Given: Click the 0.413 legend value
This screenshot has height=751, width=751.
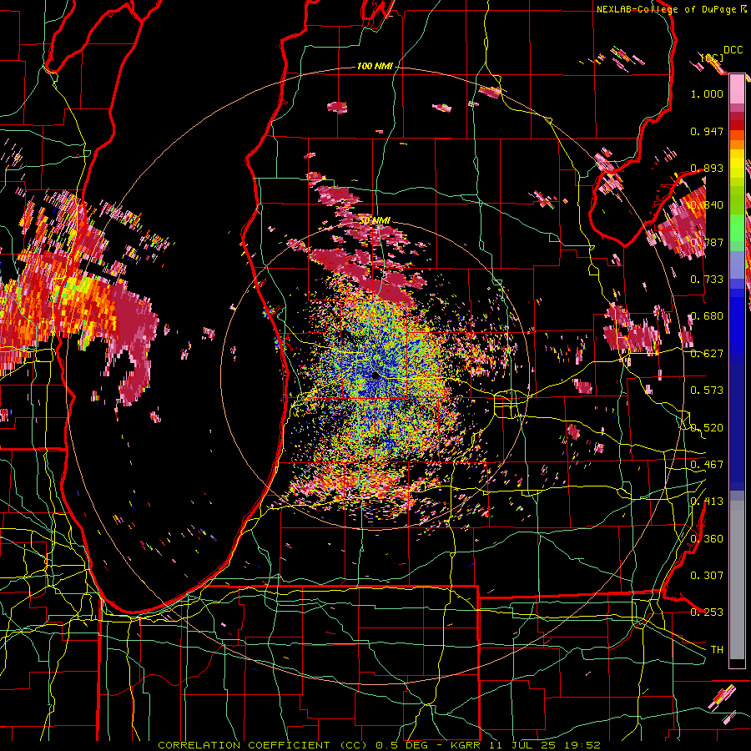Looking at the screenshot, I should [x=707, y=502].
